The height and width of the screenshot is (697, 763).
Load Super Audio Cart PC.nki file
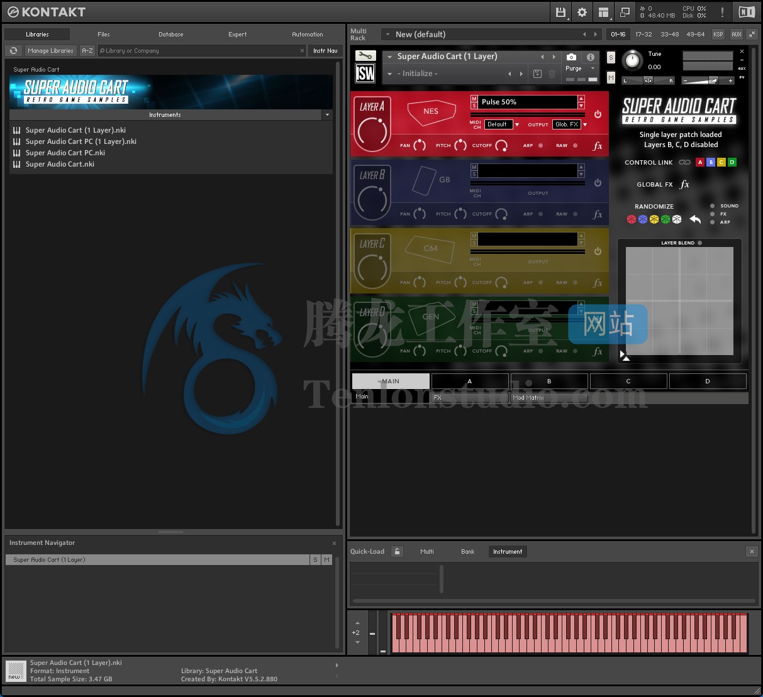[x=65, y=153]
